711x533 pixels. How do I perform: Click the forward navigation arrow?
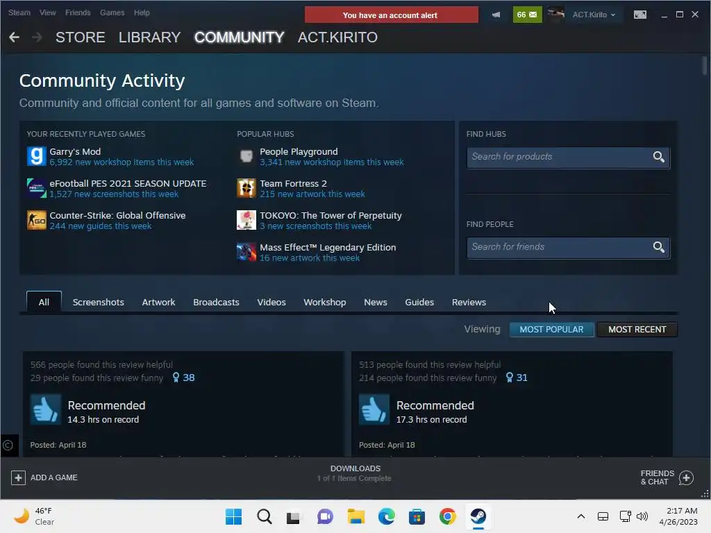pos(37,37)
